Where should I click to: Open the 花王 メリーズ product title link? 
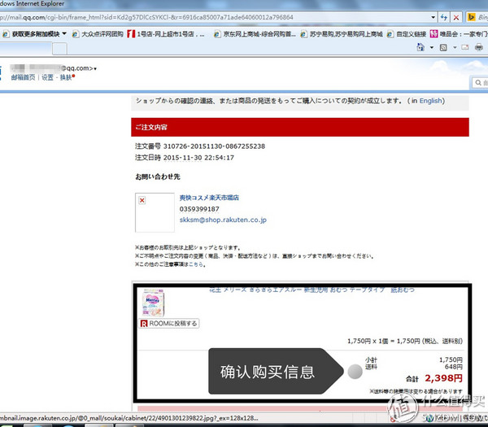pos(312,290)
